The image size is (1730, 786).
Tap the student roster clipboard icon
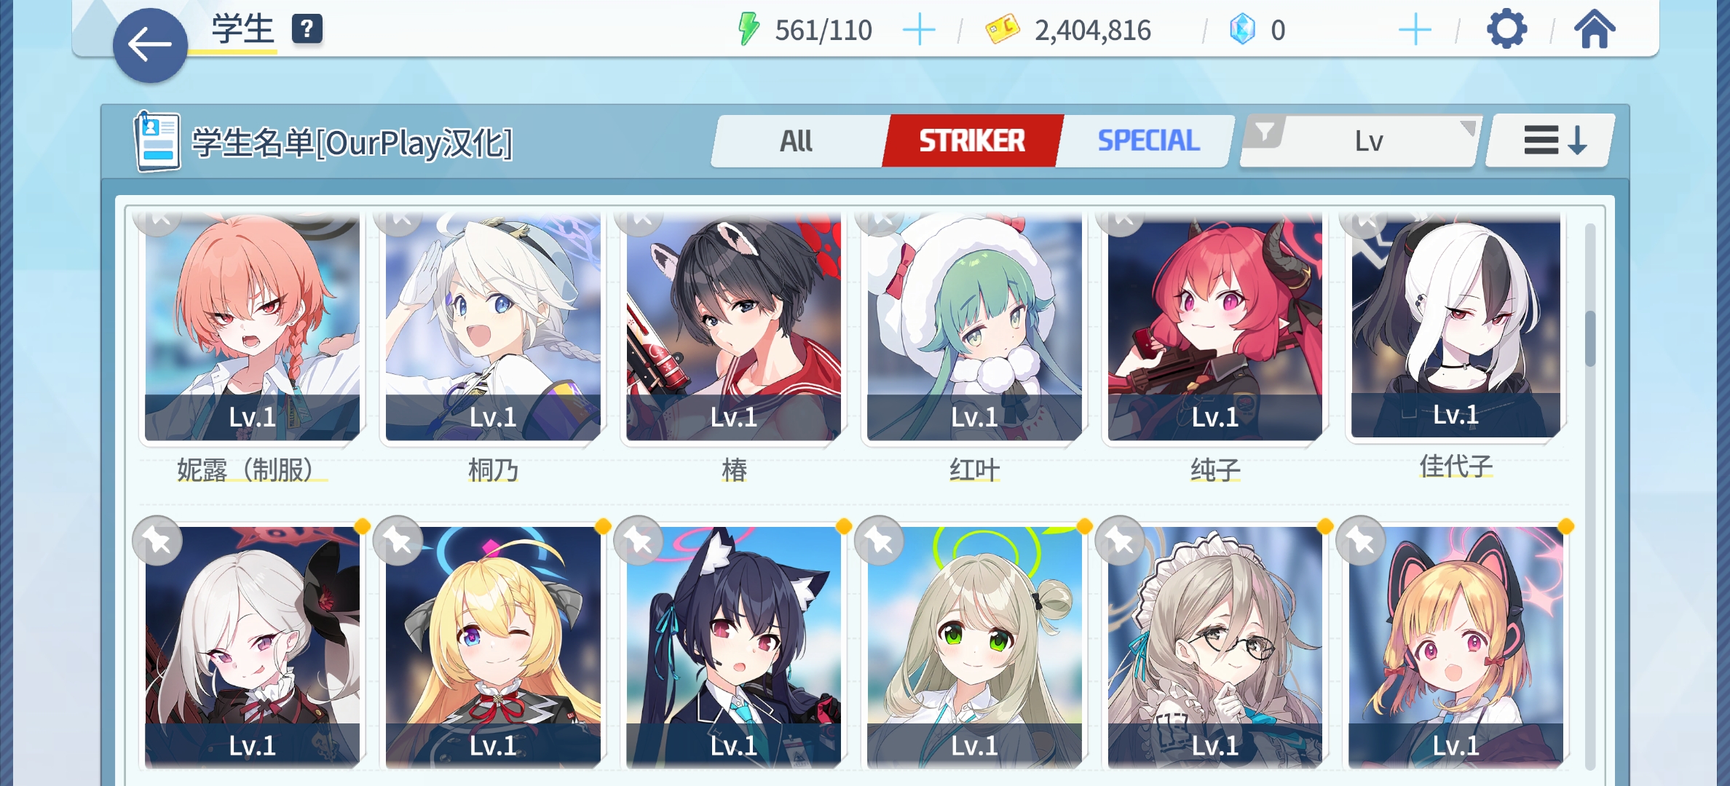tap(157, 141)
